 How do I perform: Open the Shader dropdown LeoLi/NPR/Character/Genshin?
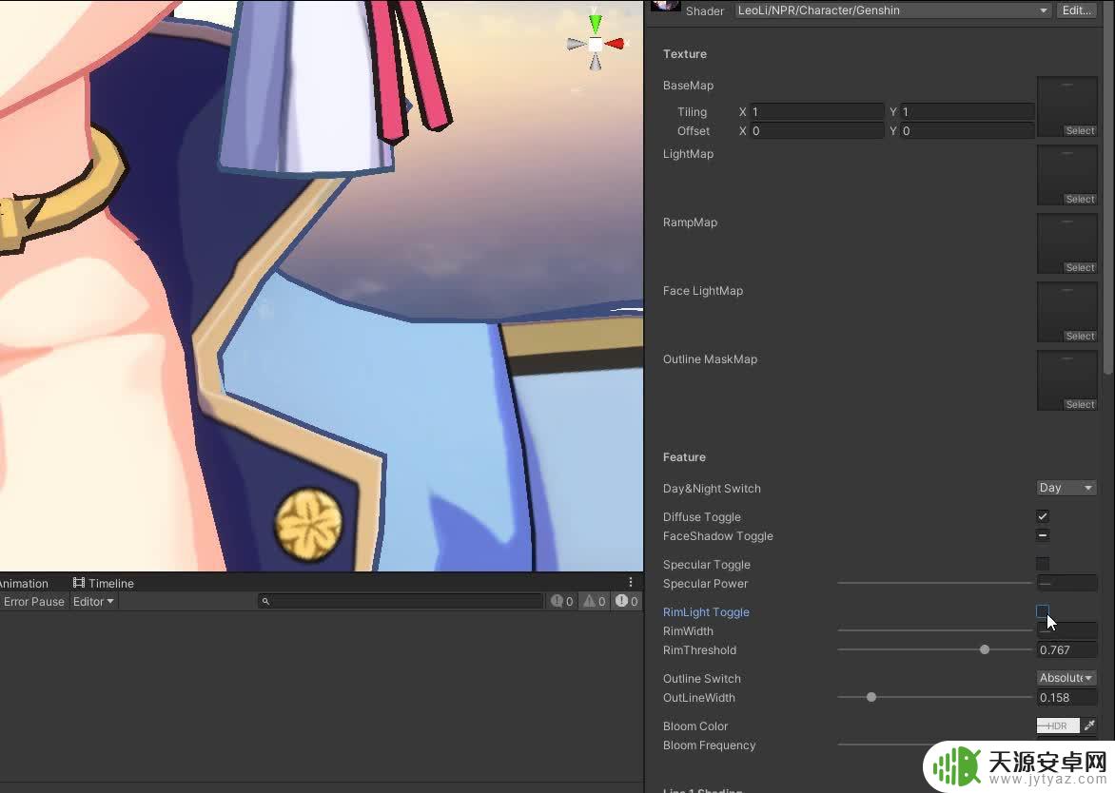893,10
